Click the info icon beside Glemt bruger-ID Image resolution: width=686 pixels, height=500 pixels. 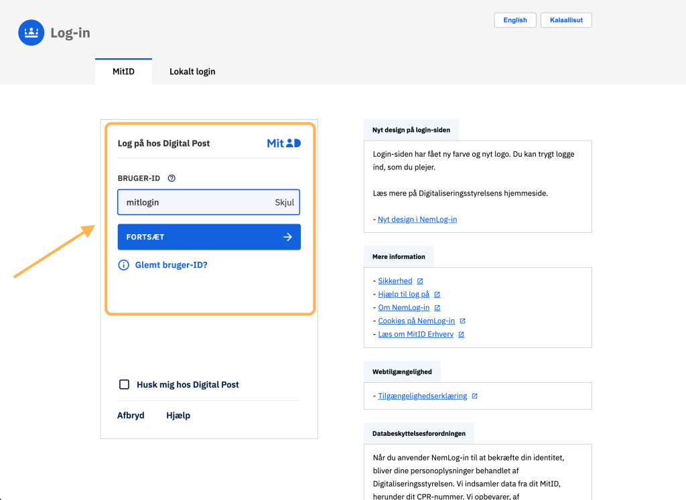123,265
